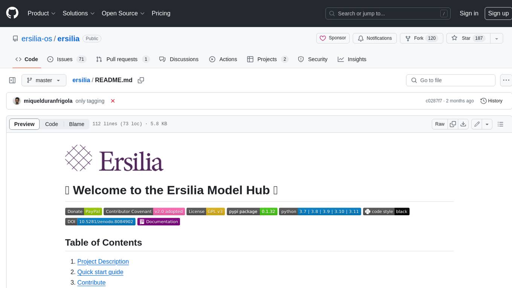512x288 pixels.
Task: Open the ersilia repository link
Action: pos(69,38)
